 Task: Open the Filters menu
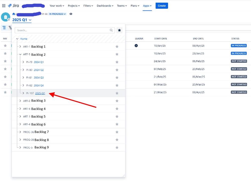point(88,6)
